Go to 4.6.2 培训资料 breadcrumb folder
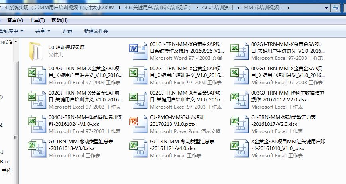 [x=218, y=8]
